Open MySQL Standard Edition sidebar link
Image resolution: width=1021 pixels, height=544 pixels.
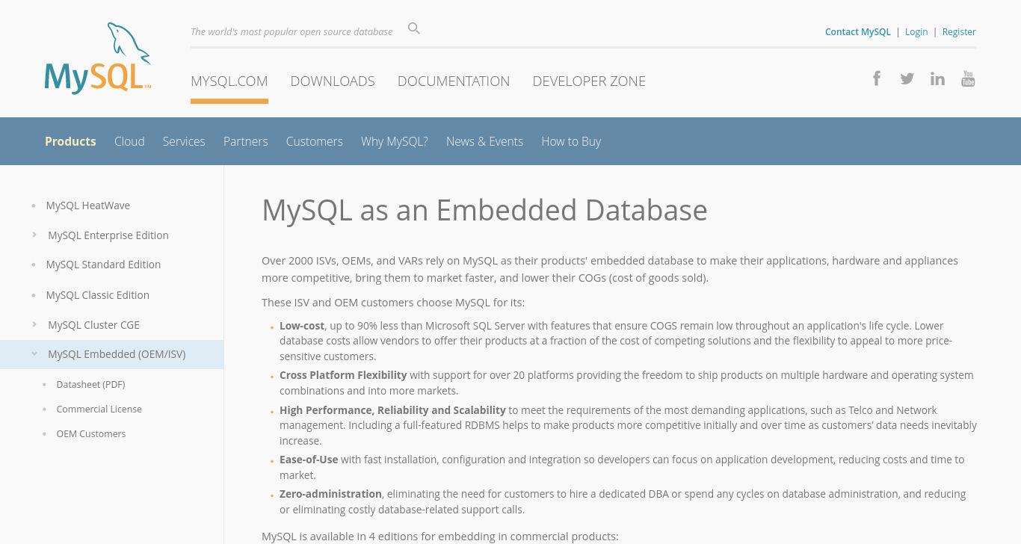coord(103,264)
